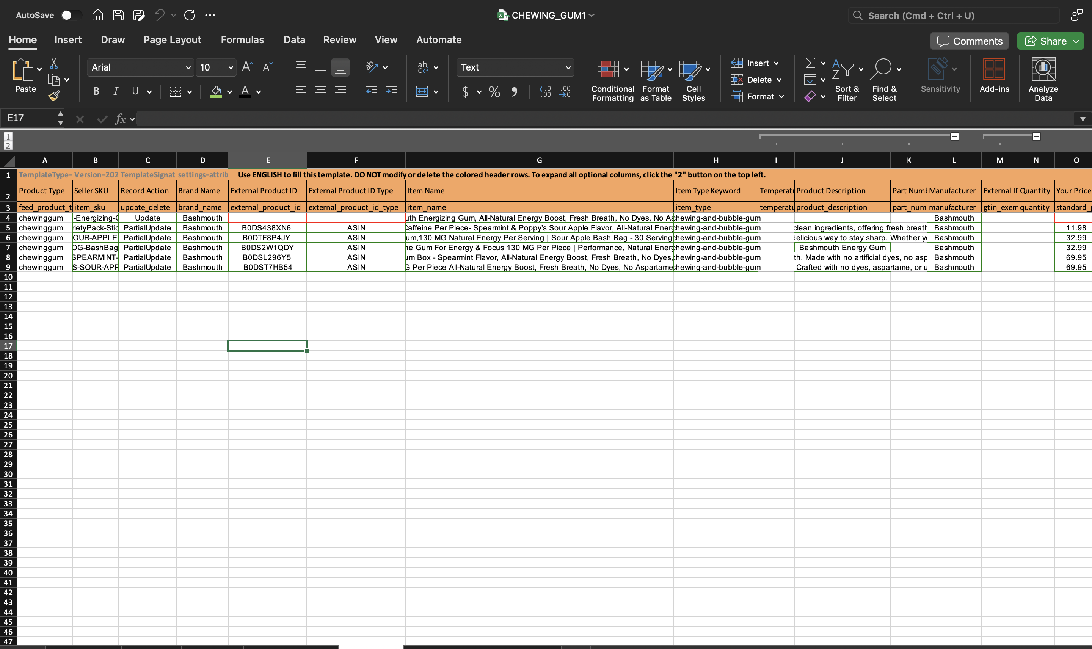Click the Increase Indent icon
Viewport: 1092px width, 649px height.
pyautogui.click(x=391, y=91)
